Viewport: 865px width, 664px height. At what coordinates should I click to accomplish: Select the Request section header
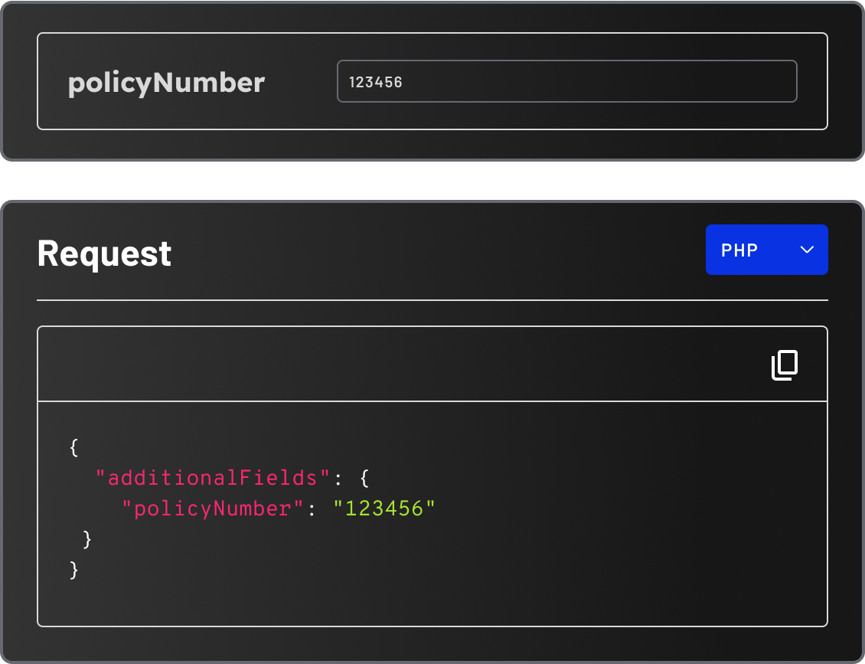point(104,253)
